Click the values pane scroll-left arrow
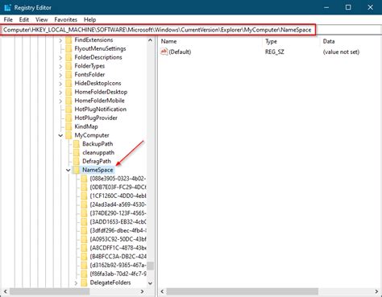 pos(162,291)
